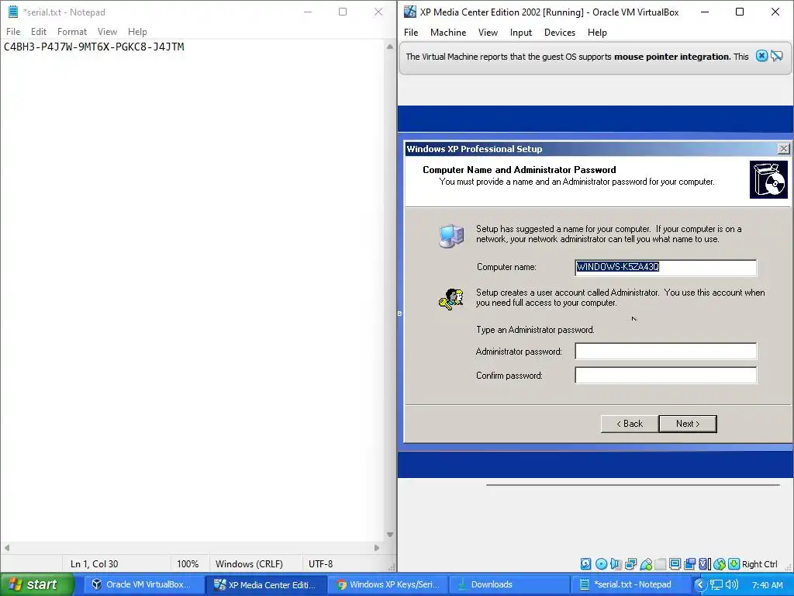Switch to Windows XP Keys/Serials Chrome taskbar item
Image resolution: width=794 pixels, height=596 pixels.
tap(388, 584)
